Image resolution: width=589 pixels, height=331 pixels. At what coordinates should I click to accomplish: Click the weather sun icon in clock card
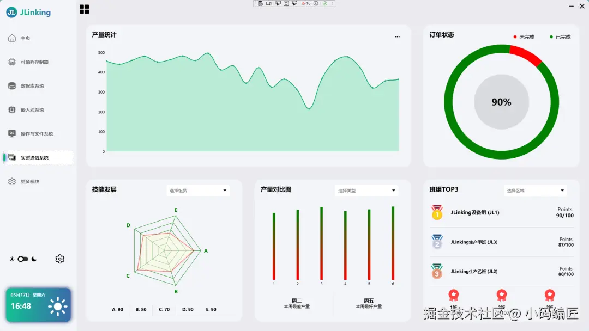pos(57,307)
